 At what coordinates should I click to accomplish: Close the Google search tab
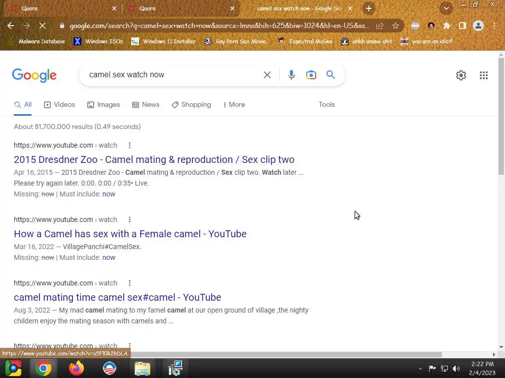click(x=350, y=9)
